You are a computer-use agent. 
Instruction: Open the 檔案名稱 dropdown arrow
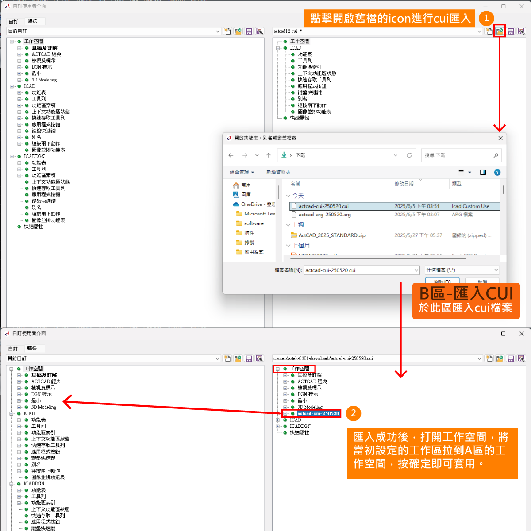click(416, 270)
